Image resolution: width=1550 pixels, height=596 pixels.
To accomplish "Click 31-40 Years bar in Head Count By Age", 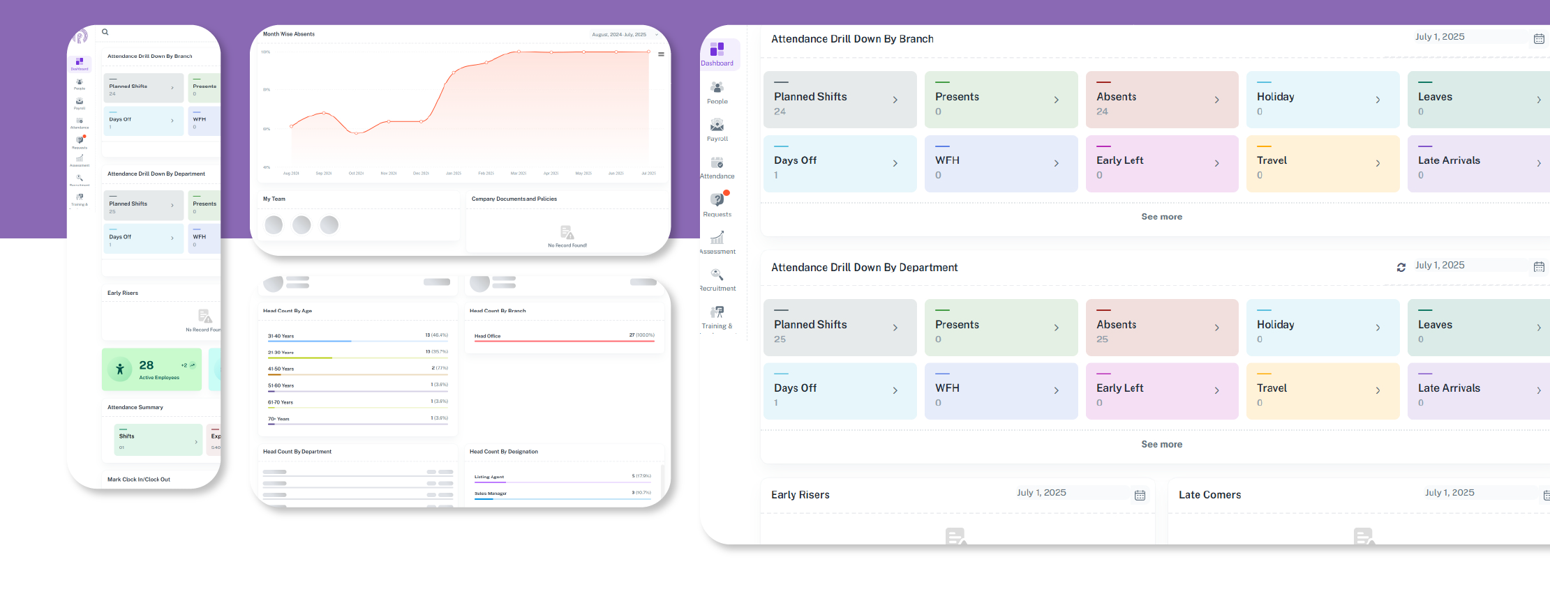I will pos(358,341).
